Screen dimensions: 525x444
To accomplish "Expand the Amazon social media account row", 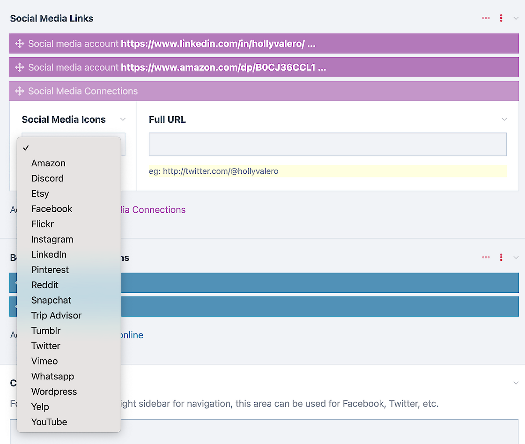I will pos(264,67).
